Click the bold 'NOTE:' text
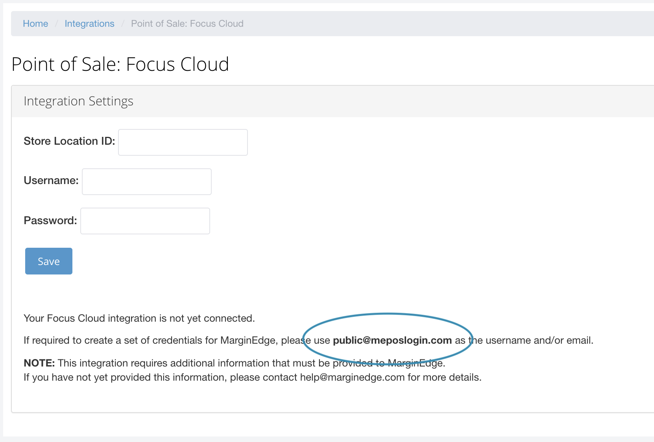The height and width of the screenshot is (442, 654). (39, 363)
